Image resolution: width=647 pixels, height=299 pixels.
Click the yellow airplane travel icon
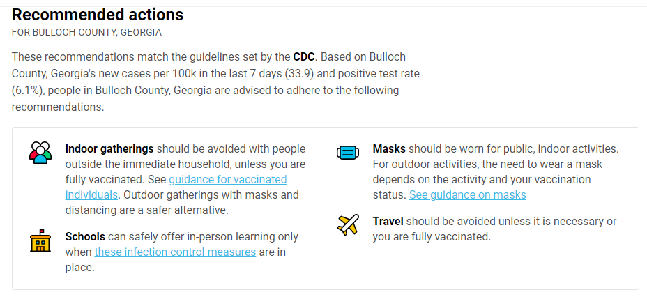[348, 225]
